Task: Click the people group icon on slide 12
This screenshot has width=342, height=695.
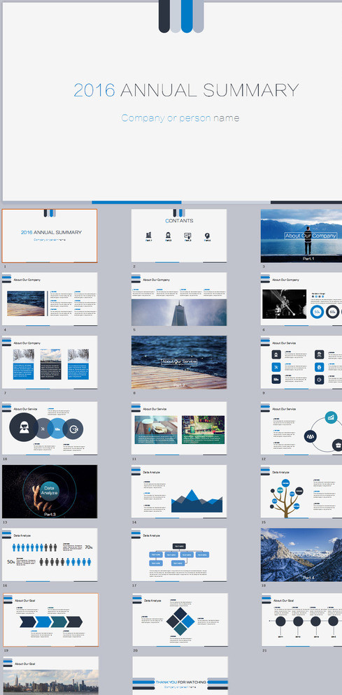Action: coord(311,436)
